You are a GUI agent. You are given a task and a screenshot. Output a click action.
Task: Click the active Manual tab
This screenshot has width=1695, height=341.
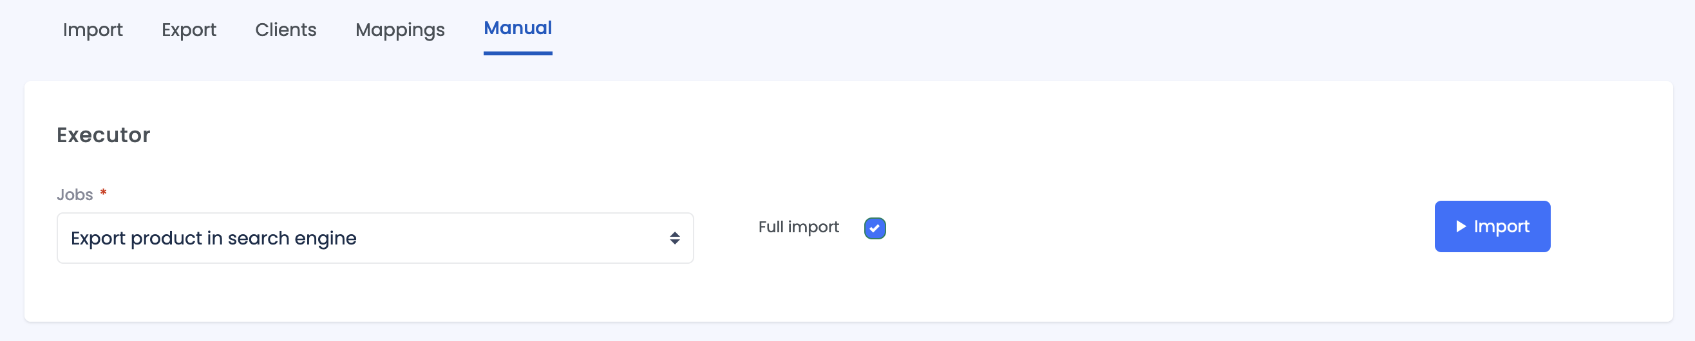tap(518, 28)
